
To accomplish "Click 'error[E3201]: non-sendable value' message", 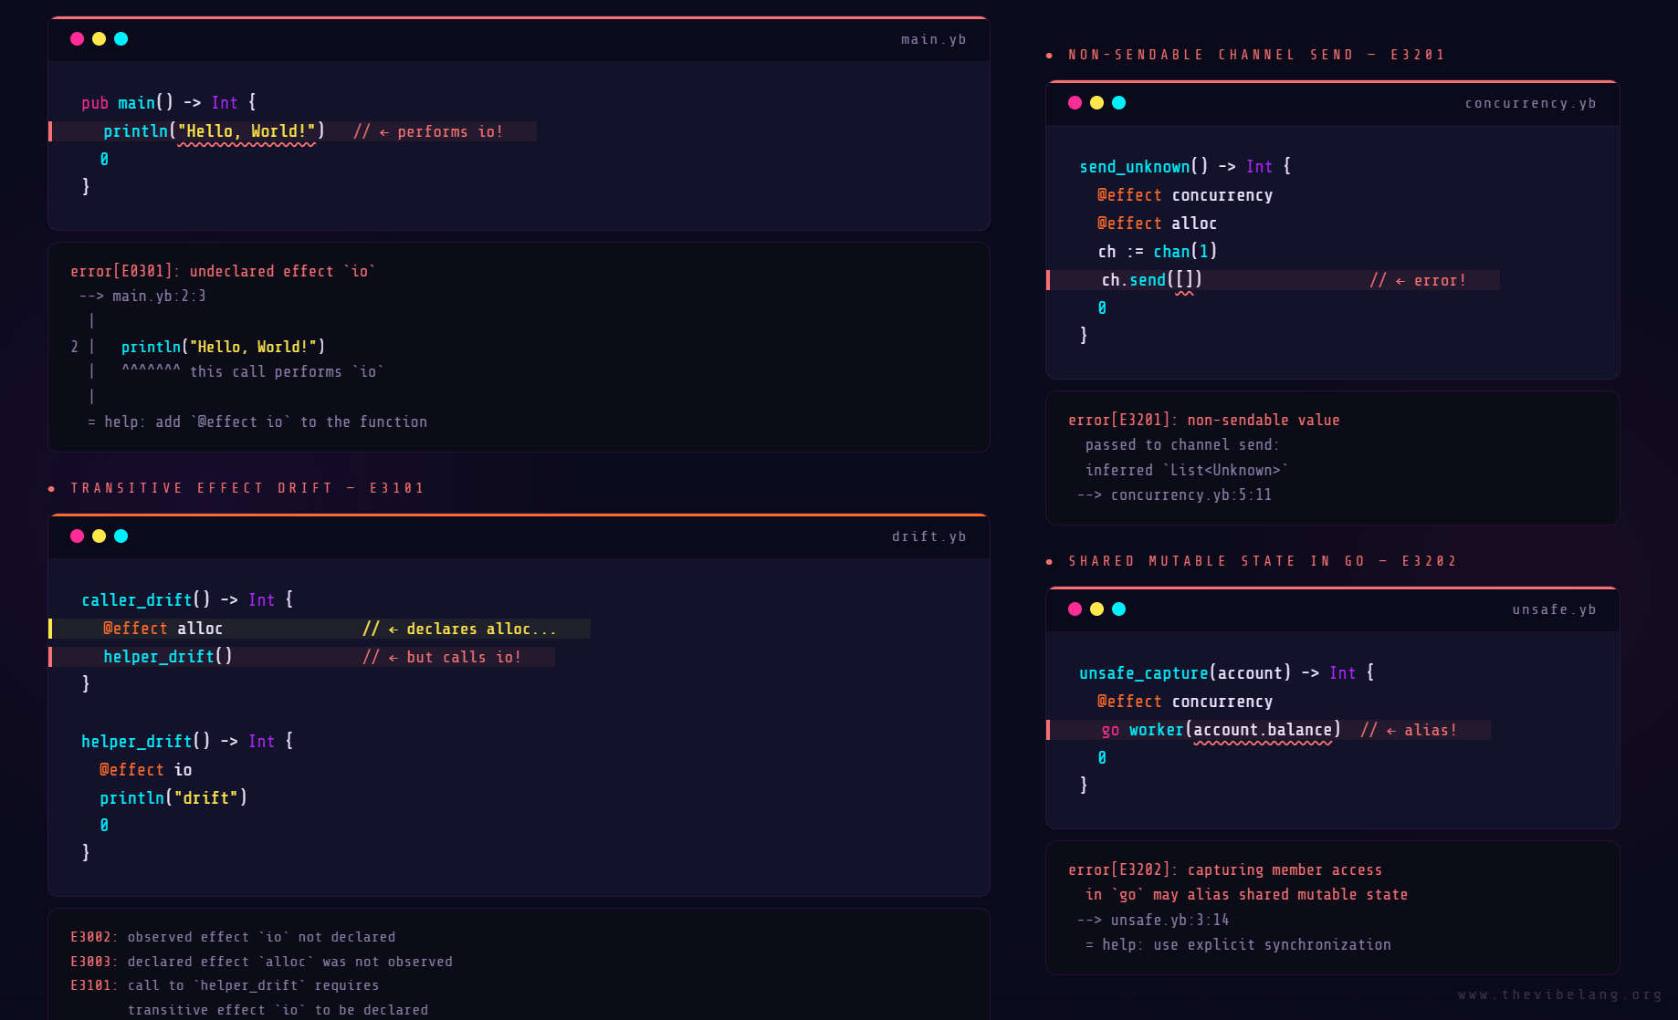I will click(1204, 420).
